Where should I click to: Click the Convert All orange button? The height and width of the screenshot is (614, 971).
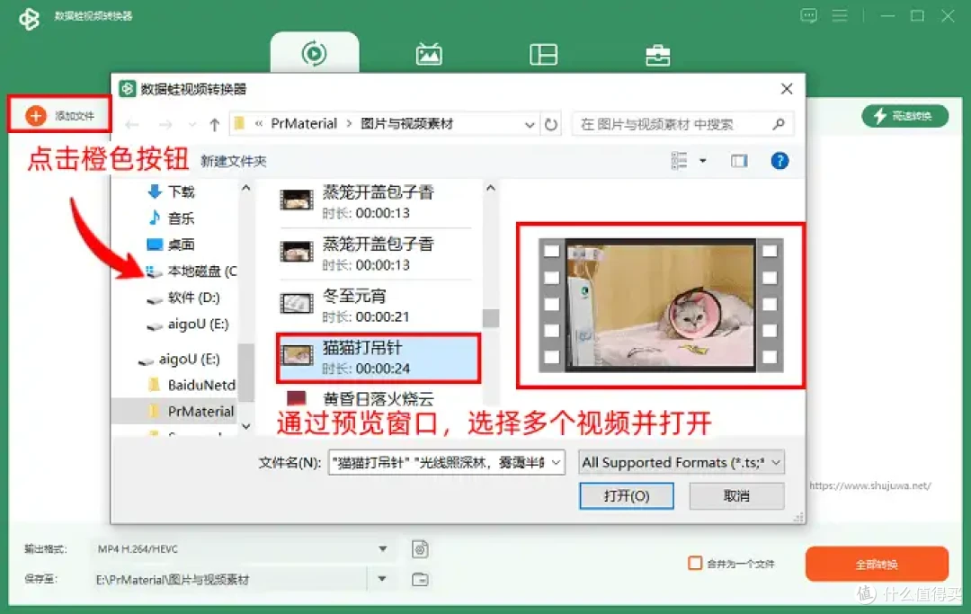click(x=877, y=564)
